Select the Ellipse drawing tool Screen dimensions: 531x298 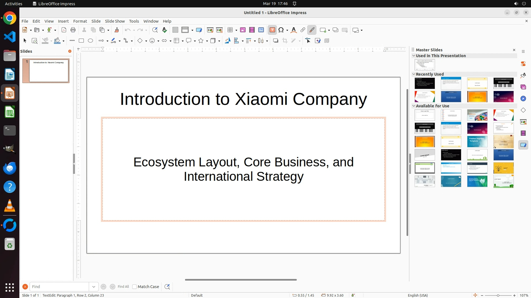[90, 41]
